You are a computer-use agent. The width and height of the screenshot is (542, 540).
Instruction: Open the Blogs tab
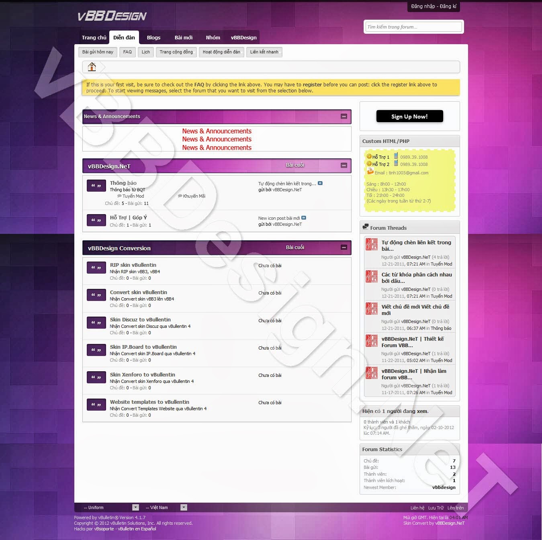153,37
